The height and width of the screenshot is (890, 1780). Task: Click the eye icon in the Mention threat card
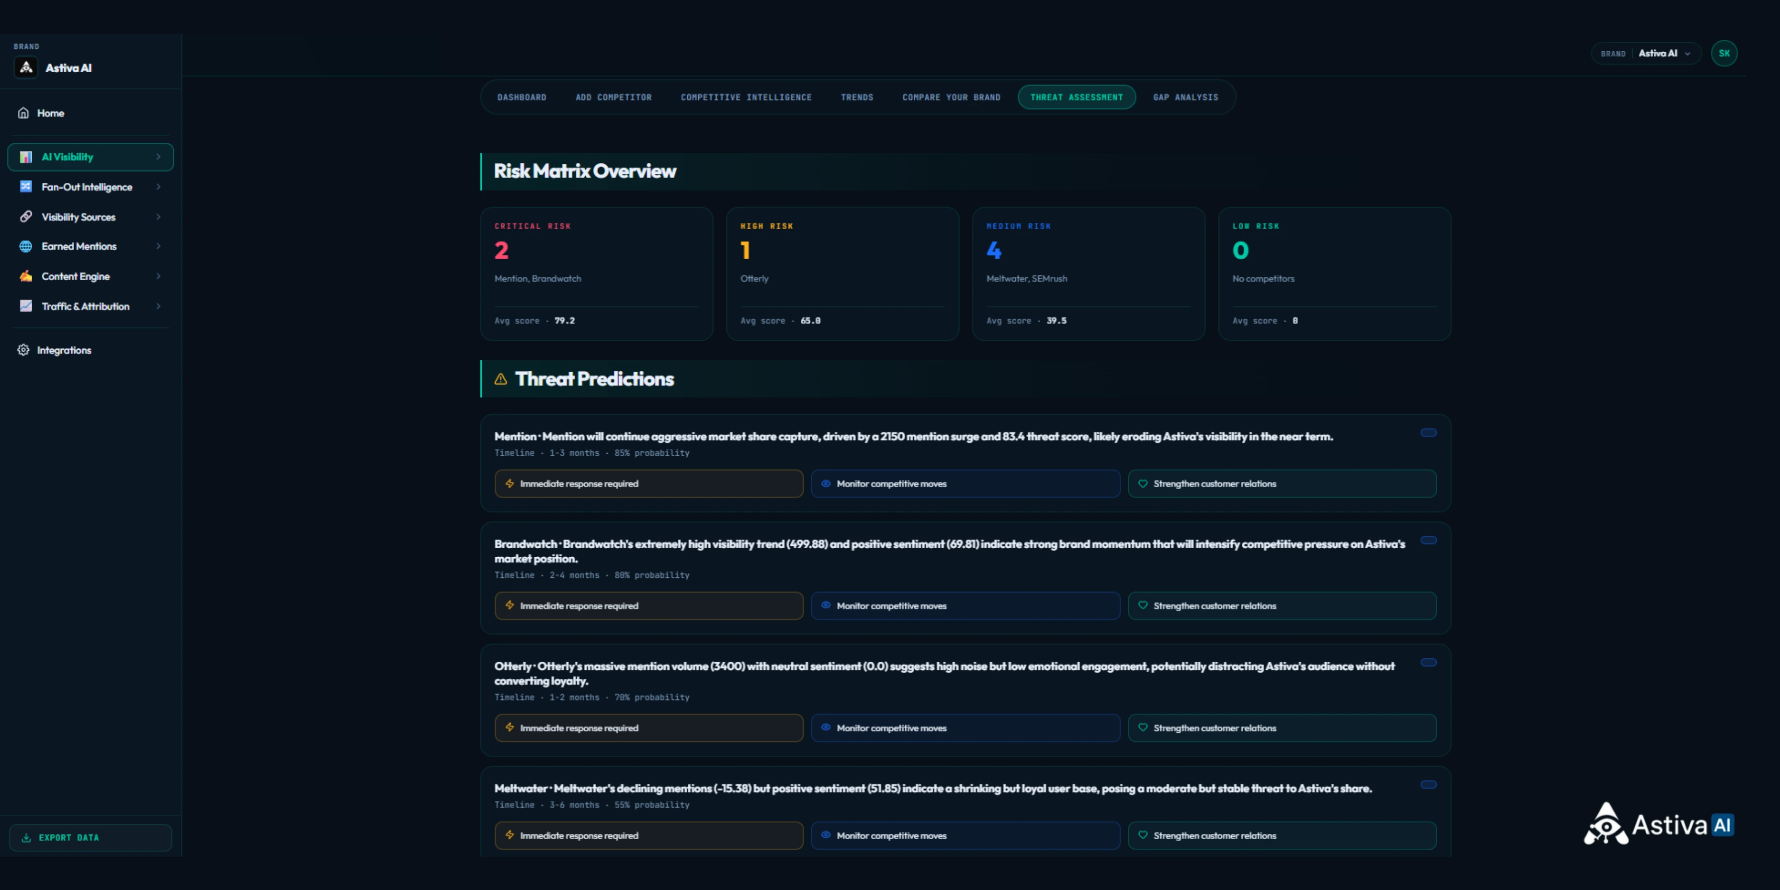click(826, 483)
